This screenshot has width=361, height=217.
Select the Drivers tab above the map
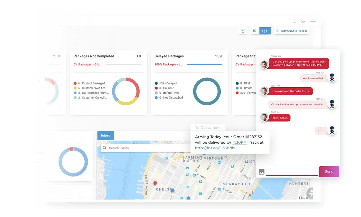click(x=105, y=135)
